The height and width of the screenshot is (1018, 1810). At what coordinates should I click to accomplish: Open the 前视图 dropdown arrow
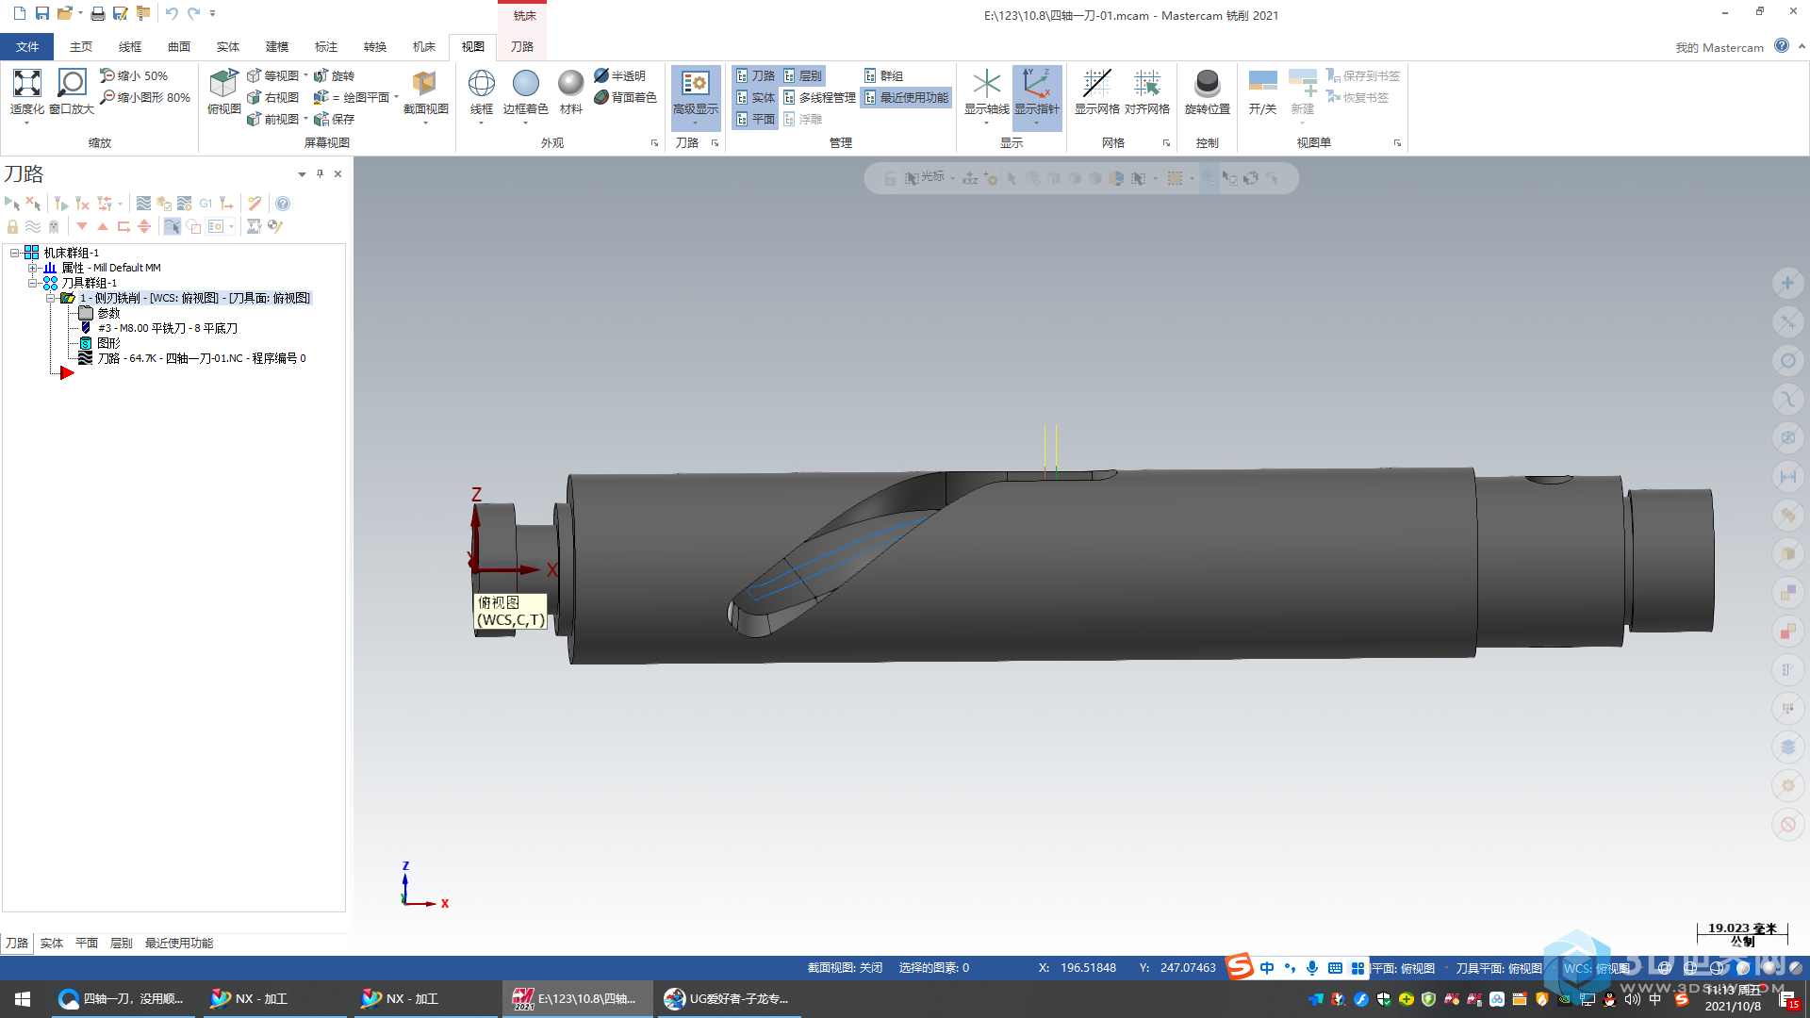[x=305, y=119]
